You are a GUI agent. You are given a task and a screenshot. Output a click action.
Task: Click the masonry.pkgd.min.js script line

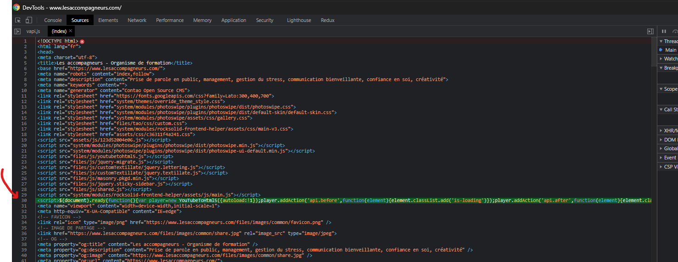coord(108,179)
